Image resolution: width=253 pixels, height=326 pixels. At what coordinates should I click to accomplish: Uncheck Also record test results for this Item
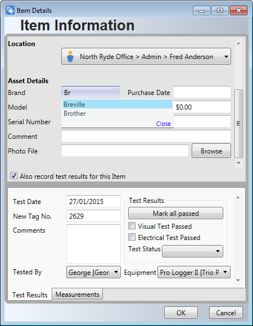click(x=13, y=176)
